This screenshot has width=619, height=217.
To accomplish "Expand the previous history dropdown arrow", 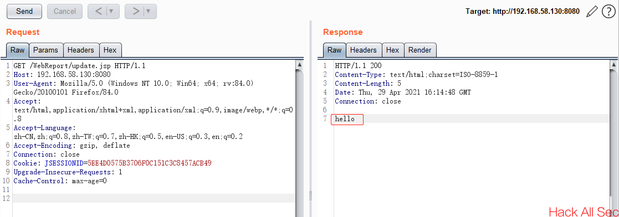I will pyautogui.click(x=112, y=12).
